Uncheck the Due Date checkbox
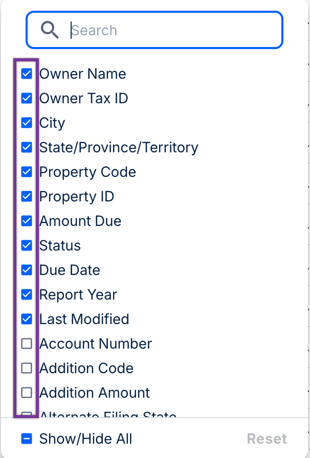Image resolution: width=310 pixels, height=458 pixels. click(27, 270)
